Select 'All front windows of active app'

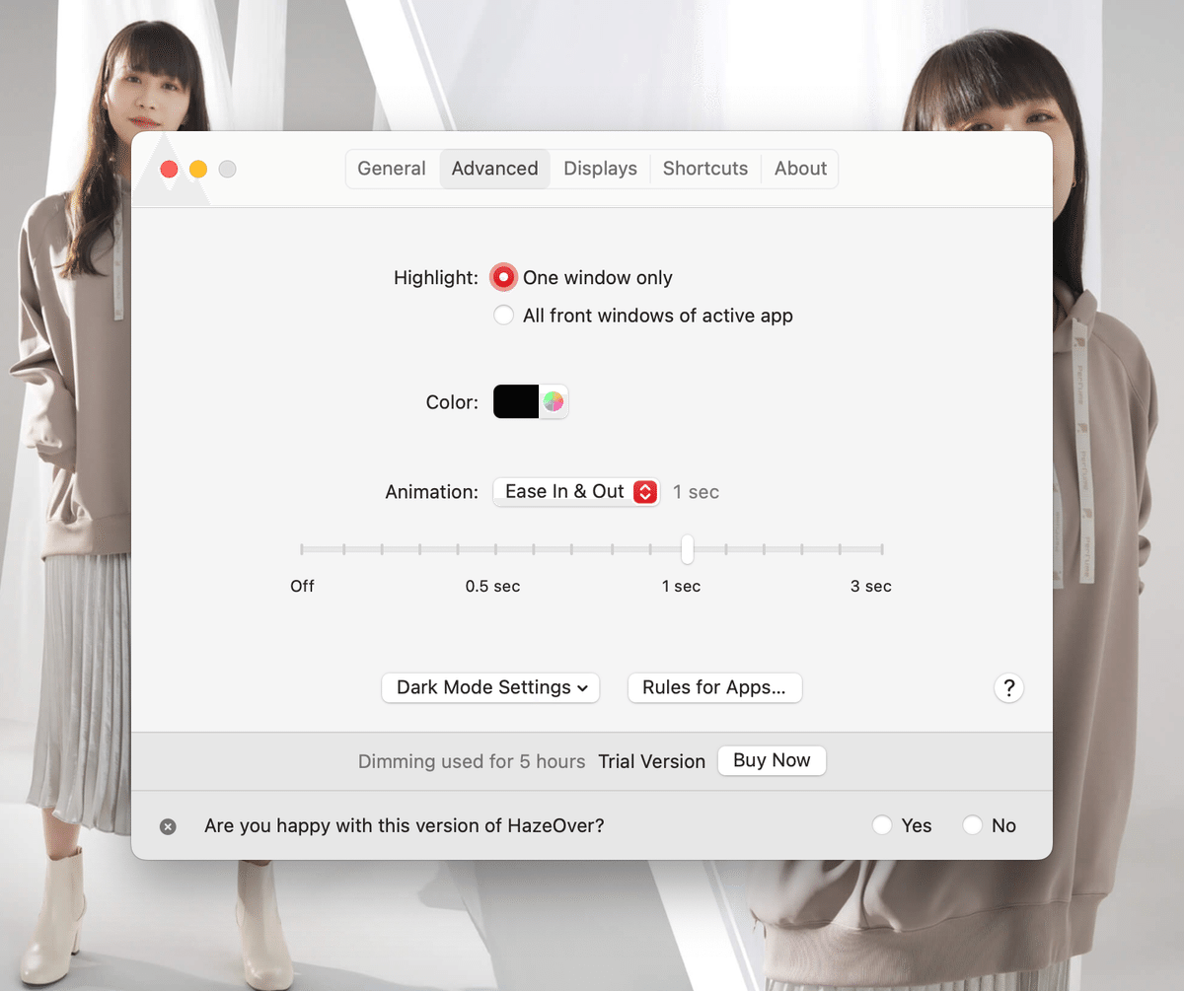tap(503, 315)
